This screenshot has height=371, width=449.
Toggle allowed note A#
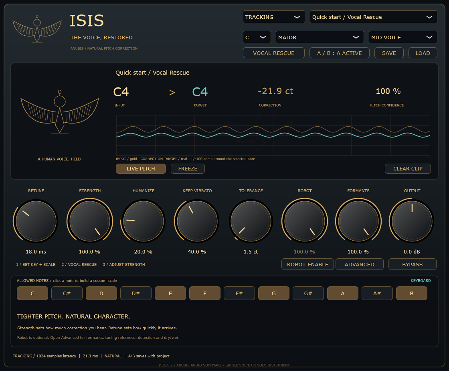point(377,293)
